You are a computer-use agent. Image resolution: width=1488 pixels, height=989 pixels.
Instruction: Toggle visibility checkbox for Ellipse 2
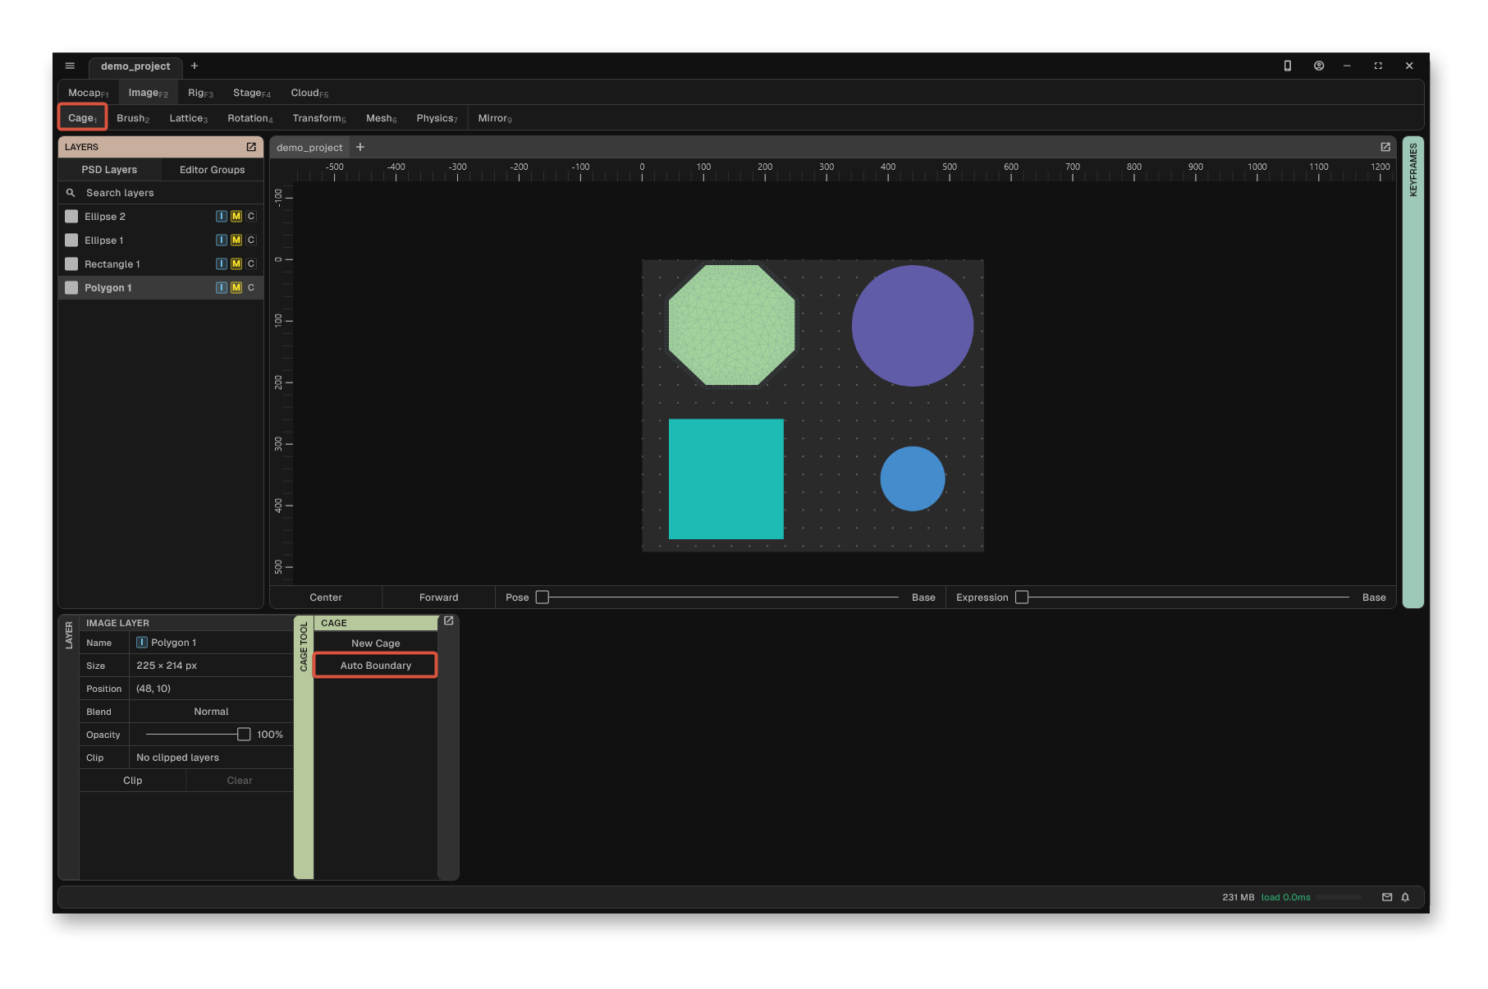71,217
